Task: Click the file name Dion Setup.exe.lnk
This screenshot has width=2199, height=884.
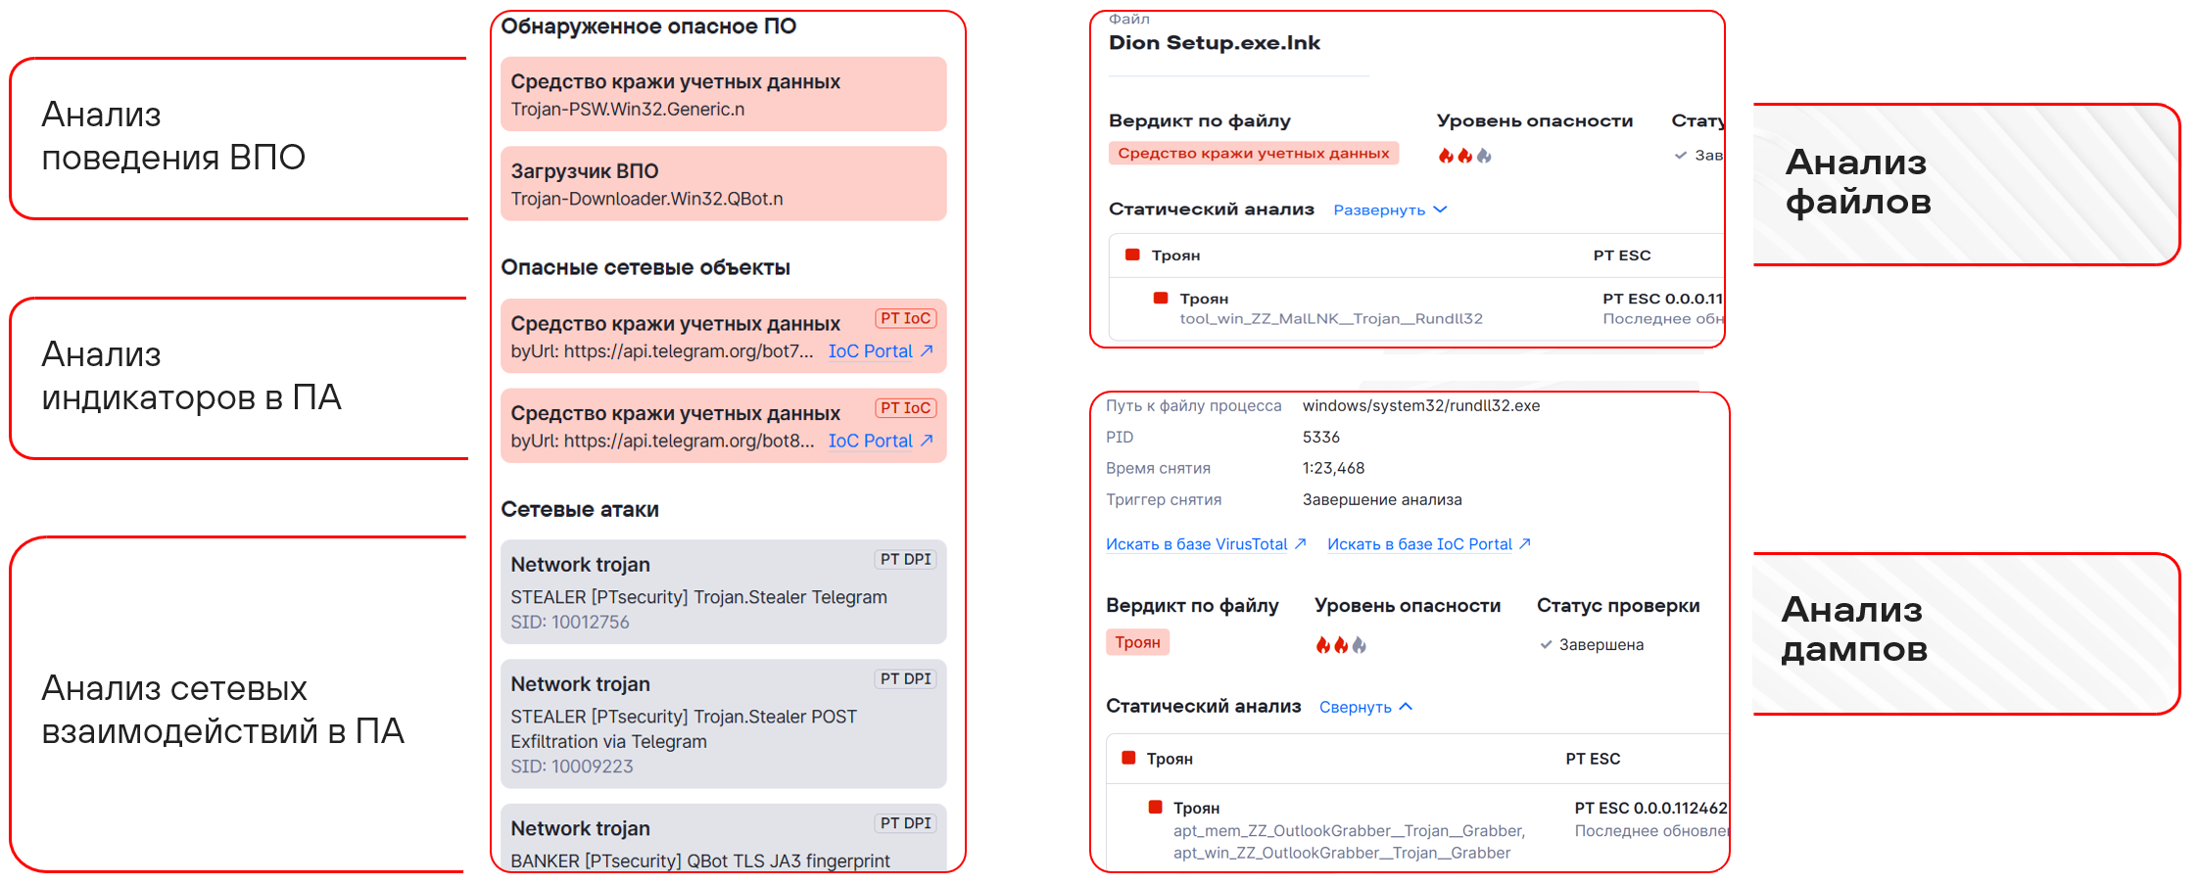Action: coord(1215,43)
